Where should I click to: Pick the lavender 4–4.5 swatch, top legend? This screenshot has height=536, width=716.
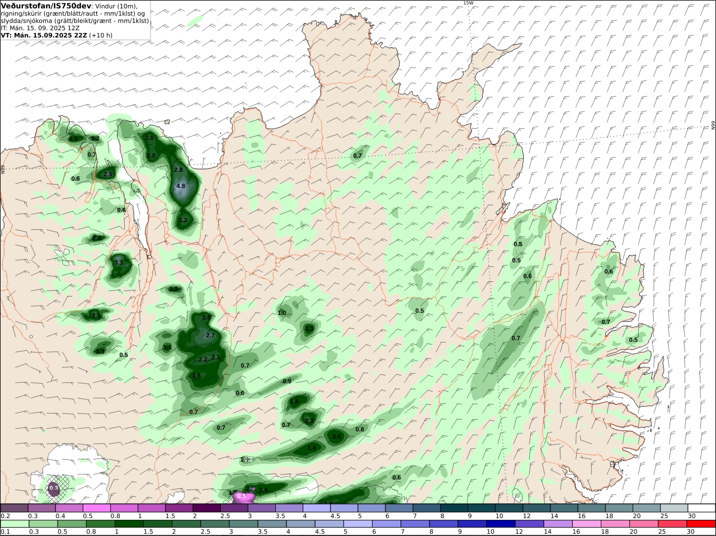tap(317, 508)
